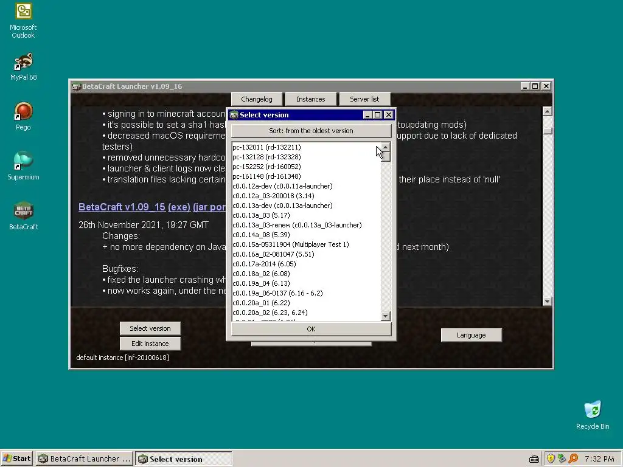Toggle the sort order button

[311, 131]
